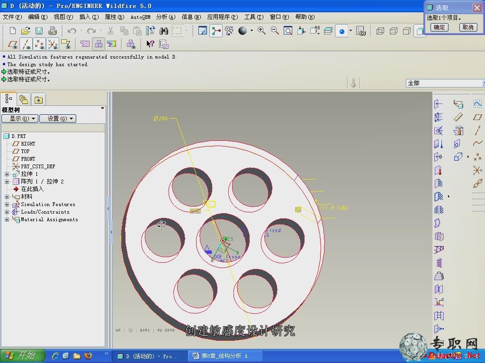Screen dimensions: 485x363
Task: Toggle annotation element display icon
Action: [x=66, y=44]
